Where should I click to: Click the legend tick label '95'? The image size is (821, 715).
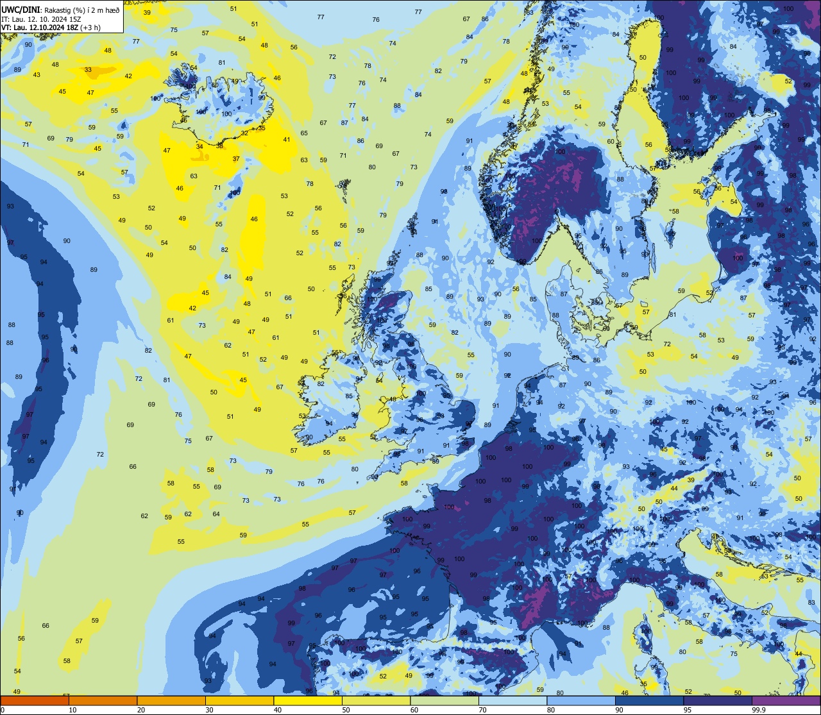(688, 710)
